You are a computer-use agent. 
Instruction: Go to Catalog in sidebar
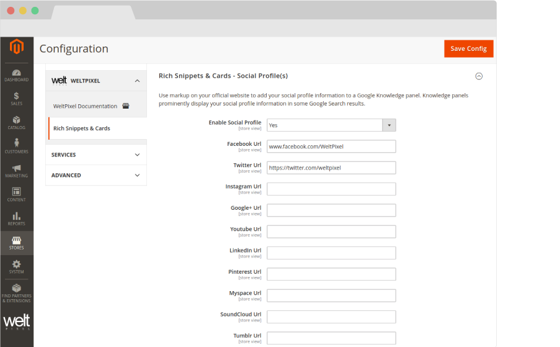(17, 123)
